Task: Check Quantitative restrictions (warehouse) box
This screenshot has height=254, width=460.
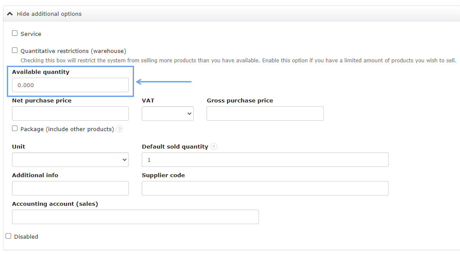Action: [15, 50]
